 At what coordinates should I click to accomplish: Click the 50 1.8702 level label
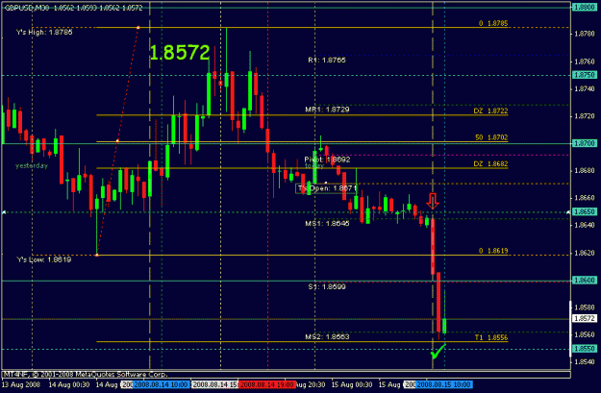[x=491, y=137]
